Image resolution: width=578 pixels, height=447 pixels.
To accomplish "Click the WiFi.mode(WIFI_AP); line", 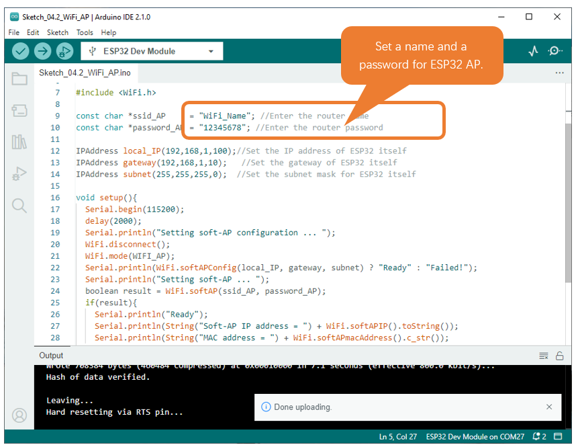I will tap(130, 256).
